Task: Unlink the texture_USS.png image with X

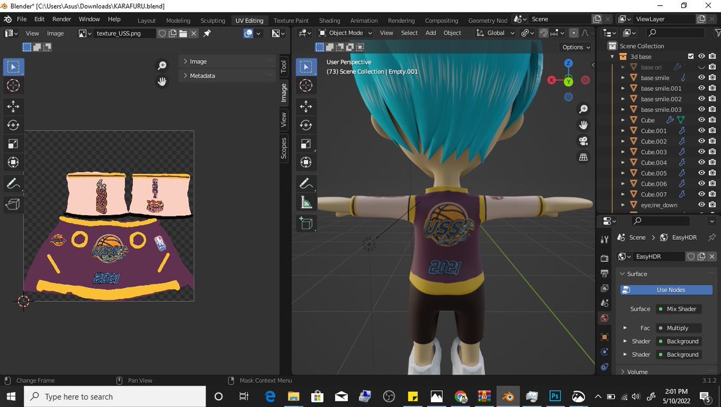Action: [x=194, y=34]
